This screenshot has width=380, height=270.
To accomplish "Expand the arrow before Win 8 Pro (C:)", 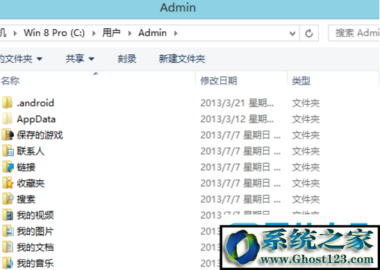I will pos(15,33).
